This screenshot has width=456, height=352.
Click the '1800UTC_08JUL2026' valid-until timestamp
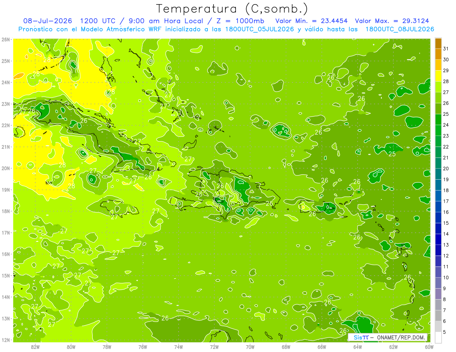(x=400, y=29)
